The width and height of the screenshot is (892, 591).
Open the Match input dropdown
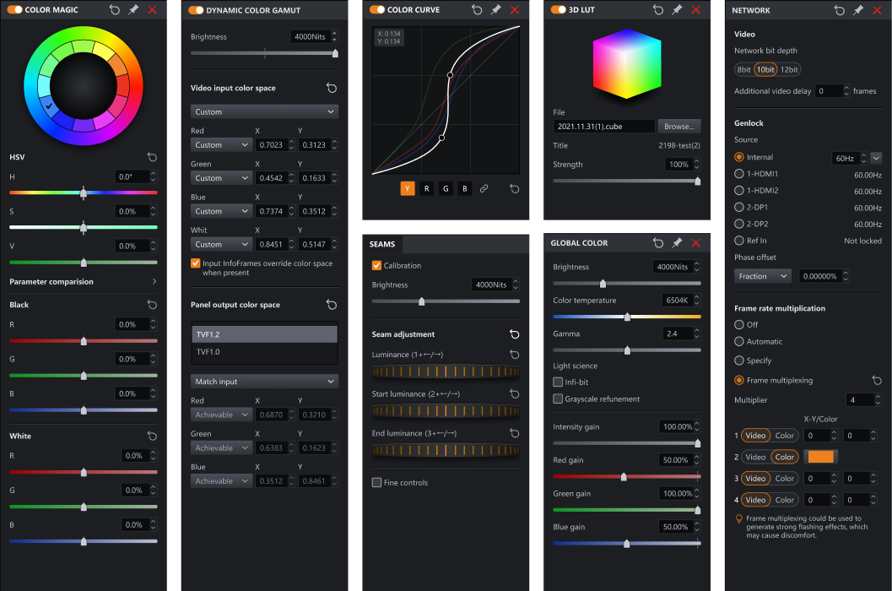pos(264,382)
